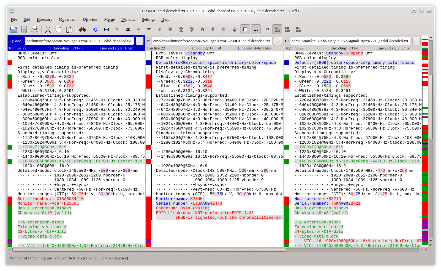This screenshot has height=271, width=441.
Task: Open Search with the binoculars icon
Action: click(x=83, y=29)
